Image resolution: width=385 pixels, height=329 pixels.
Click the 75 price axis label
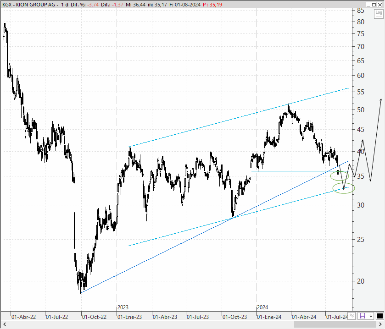360,34
